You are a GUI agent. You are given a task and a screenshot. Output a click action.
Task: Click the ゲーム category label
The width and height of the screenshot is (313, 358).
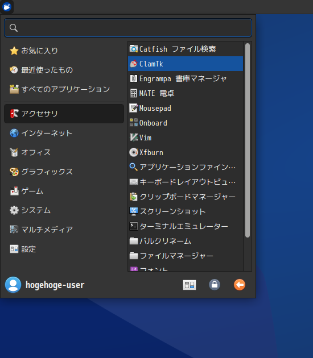tap(32, 191)
